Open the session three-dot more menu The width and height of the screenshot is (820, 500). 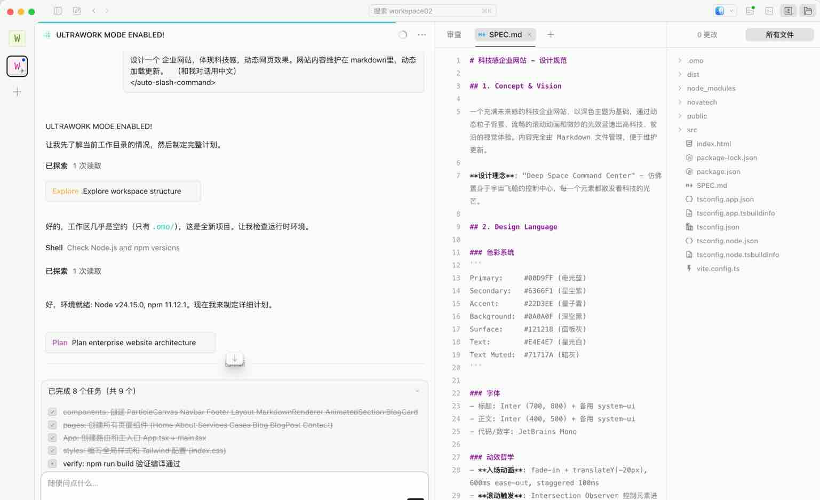(422, 35)
